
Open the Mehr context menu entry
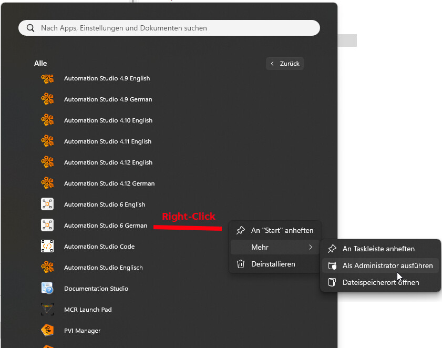pos(275,247)
